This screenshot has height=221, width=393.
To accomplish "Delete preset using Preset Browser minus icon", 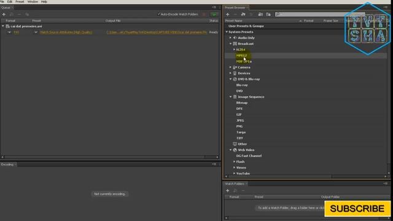I will pyautogui.click(x=235, y=14).
